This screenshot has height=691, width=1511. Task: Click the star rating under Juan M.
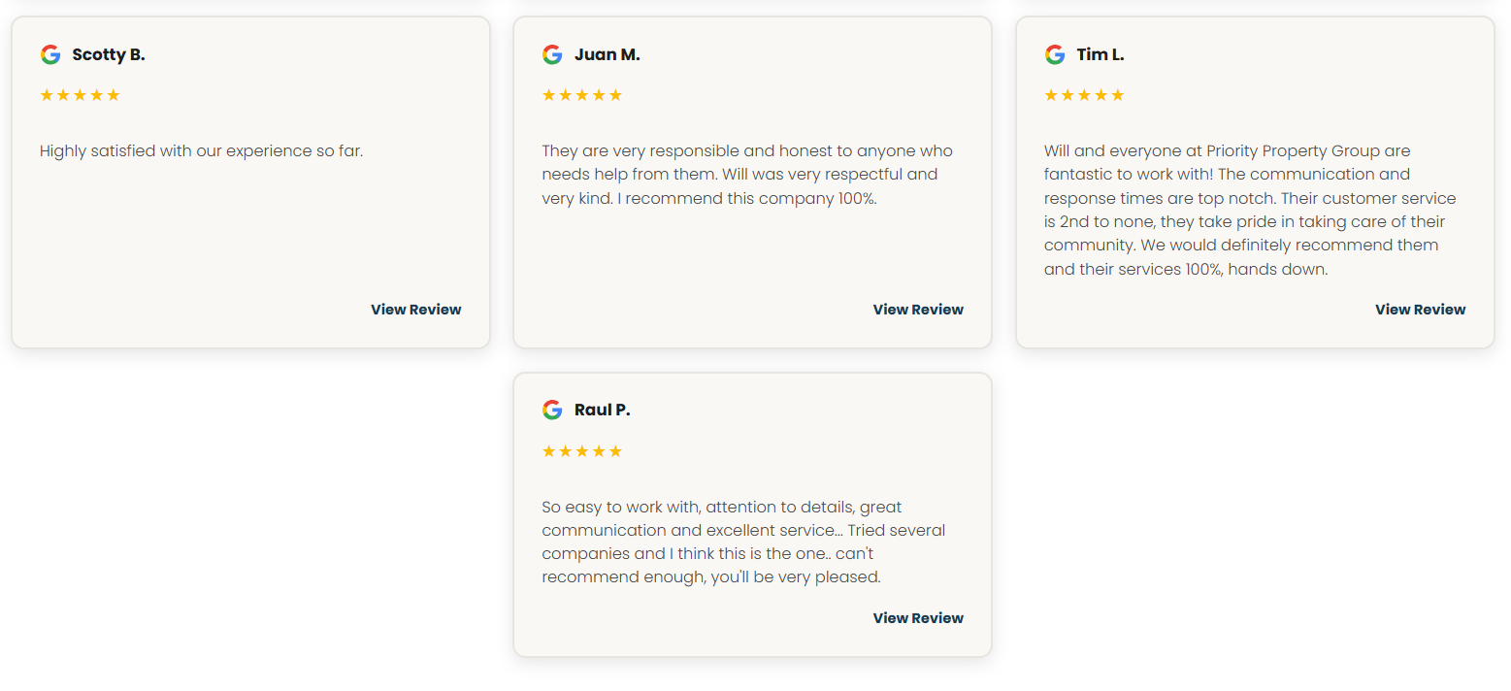pos(581,95)
